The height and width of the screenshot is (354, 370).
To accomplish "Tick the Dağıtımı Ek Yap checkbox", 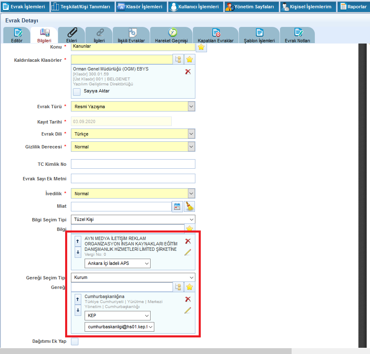I will pos(75,342).
